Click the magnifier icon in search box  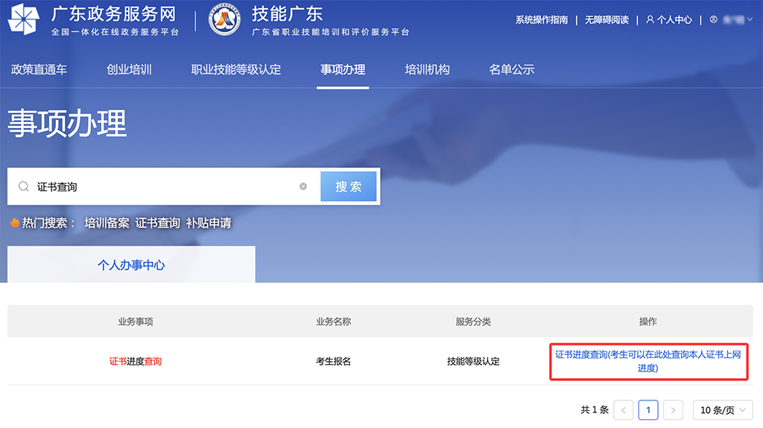coord(24,187)
